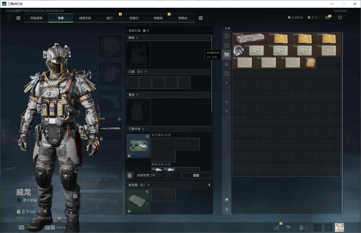Select the first warehouse container icon in sidebar
The width and height of the screenshot is (361, 233).
227,36
